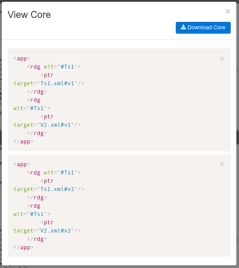Viewport: 239px width, 268px height.
Task: Click the download icon in Download Core
Action: coord(183,27)
